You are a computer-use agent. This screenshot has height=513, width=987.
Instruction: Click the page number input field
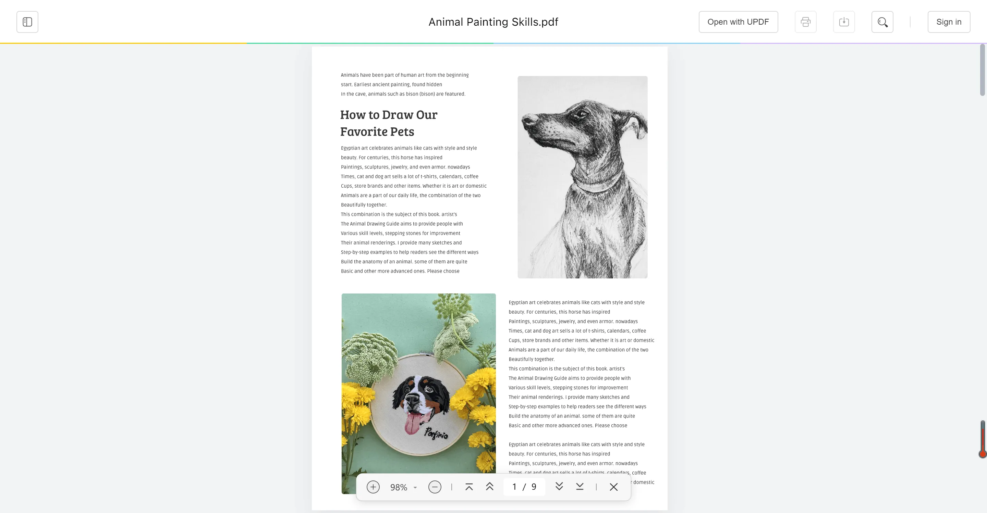[x=514, y=486]
